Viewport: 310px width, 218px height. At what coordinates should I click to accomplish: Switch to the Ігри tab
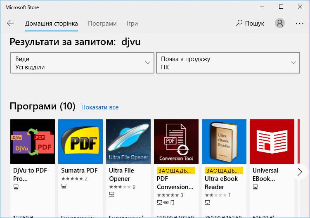tap(132, 24)
